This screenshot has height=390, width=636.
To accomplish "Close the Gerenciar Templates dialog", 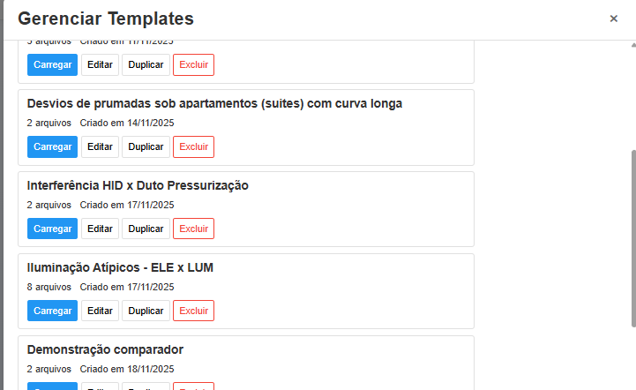I will click(x=613, y=19).
